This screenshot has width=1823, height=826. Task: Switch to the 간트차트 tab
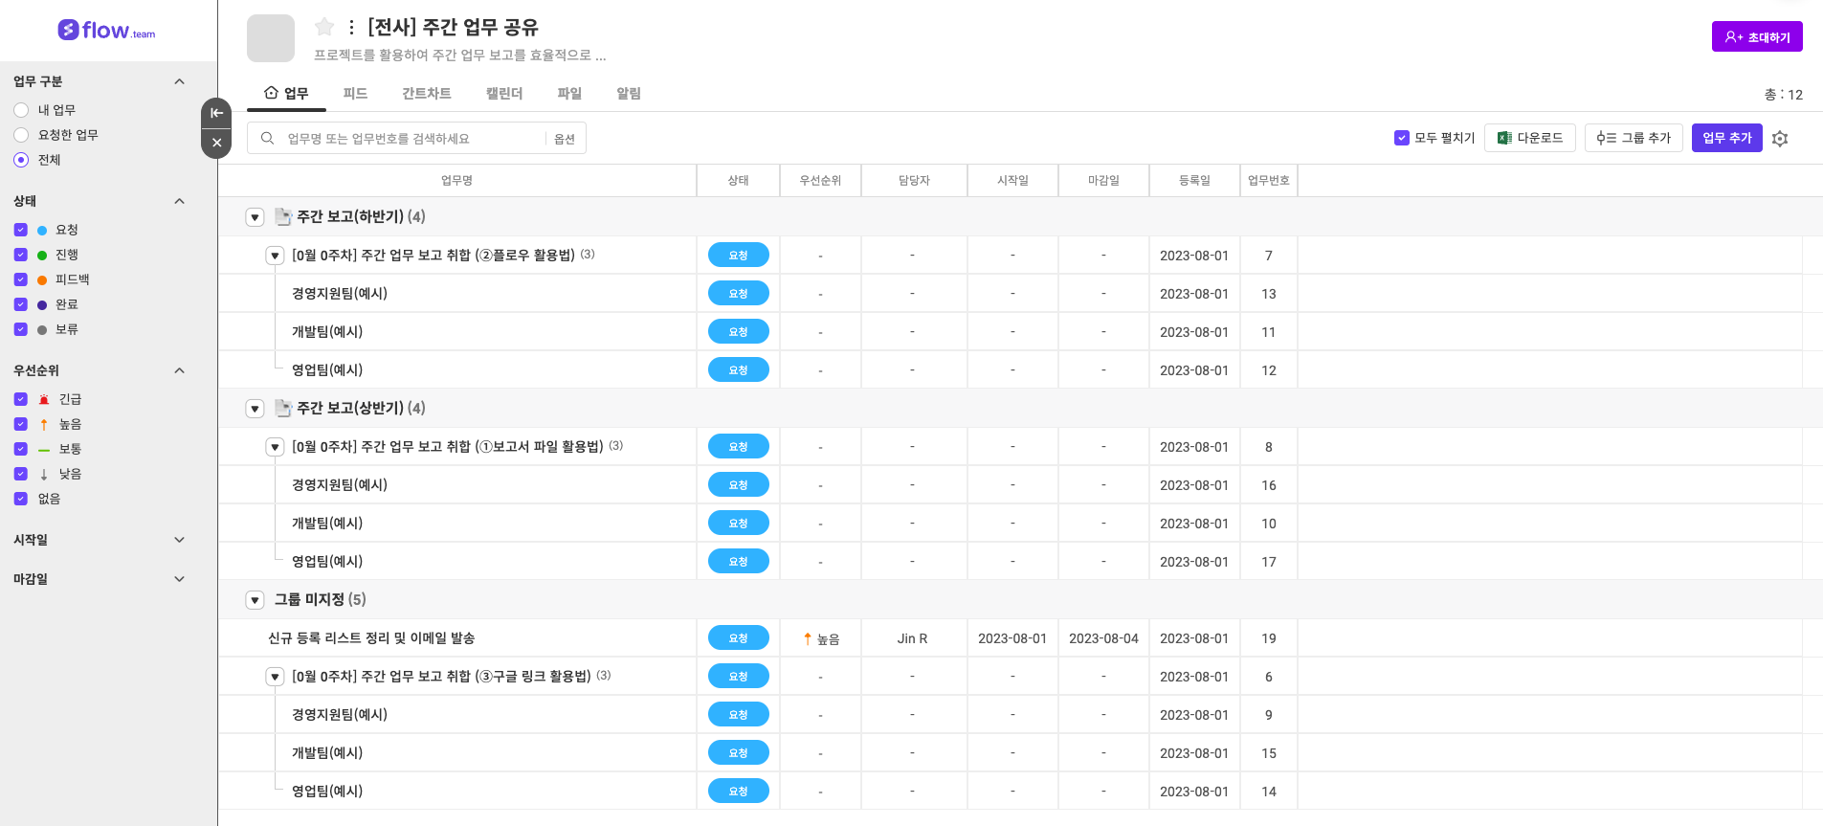point(426,93)
